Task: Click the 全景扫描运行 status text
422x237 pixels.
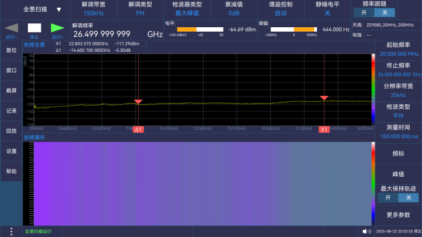Action: tap(38, 231)
